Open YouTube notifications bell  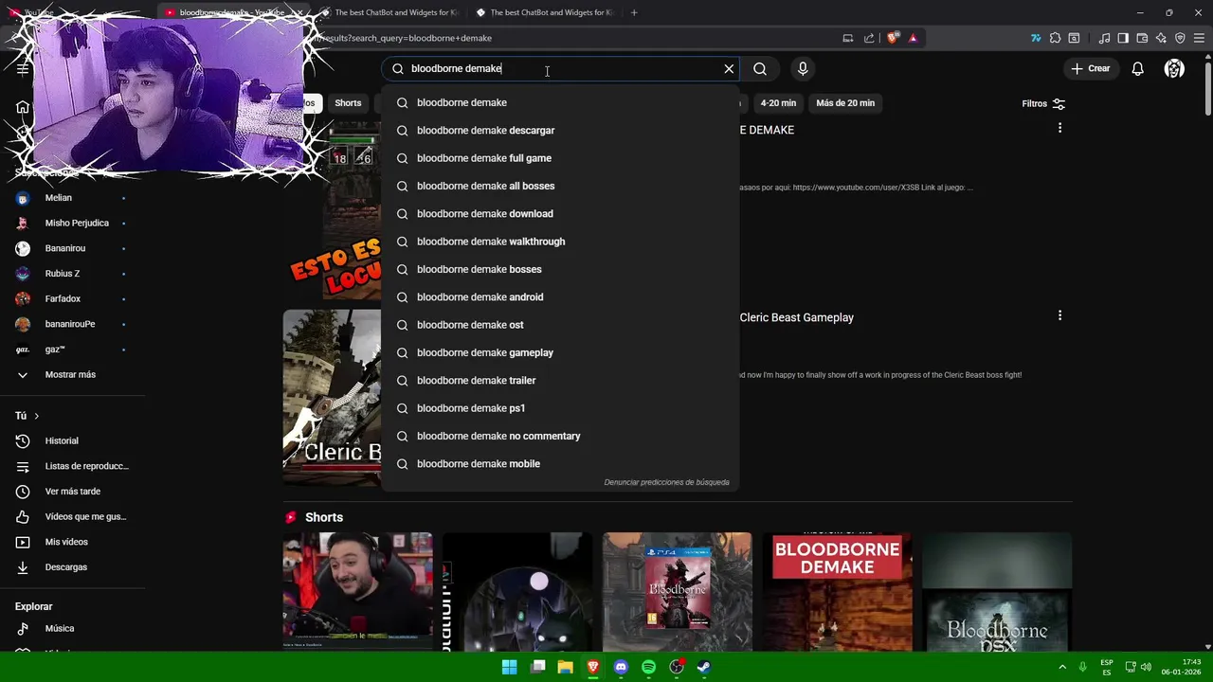(1137, 68)
